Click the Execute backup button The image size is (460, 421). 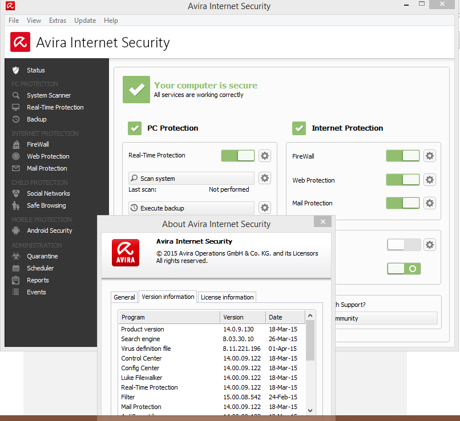(191, 208)
